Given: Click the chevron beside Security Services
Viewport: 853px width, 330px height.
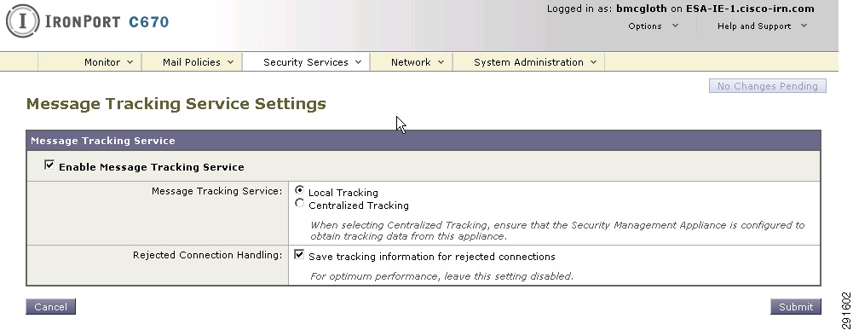Looking at the screenshot, I should (x=358, y=62).
